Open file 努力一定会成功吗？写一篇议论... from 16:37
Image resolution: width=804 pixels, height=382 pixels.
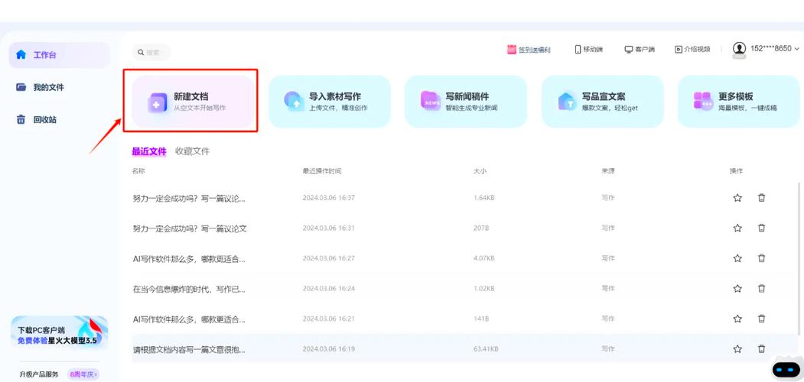point(189,198)
